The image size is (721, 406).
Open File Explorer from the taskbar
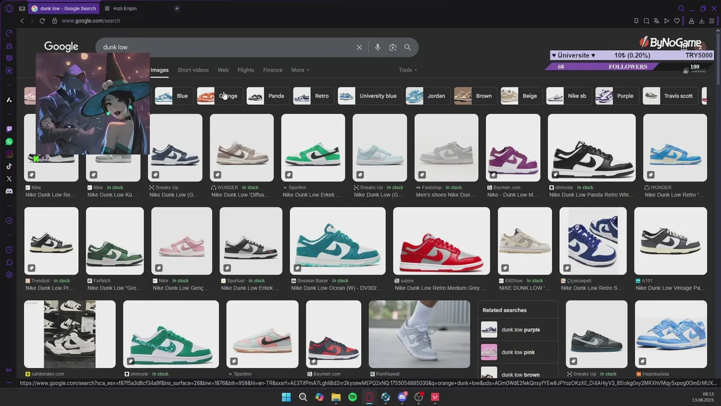(336, 397)
